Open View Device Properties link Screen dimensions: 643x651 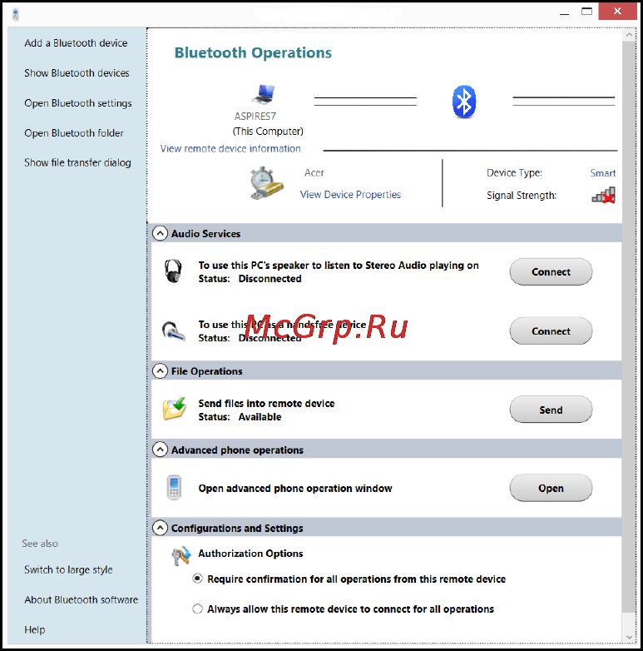(350, 195)
